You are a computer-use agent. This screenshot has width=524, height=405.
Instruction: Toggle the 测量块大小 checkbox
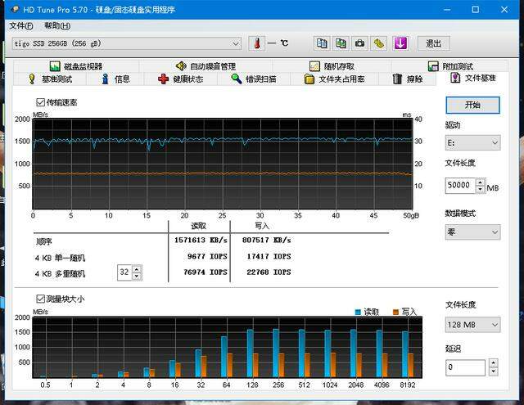tap(41, 299)
